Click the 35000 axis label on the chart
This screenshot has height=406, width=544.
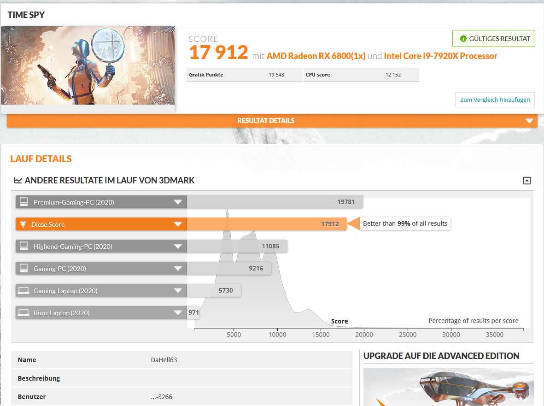pos(494,335)
